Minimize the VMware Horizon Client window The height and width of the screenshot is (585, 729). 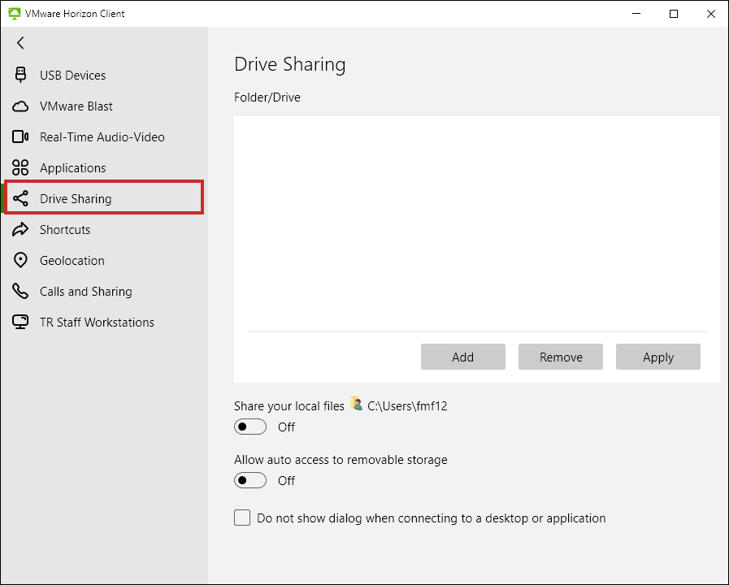point(636,14)
